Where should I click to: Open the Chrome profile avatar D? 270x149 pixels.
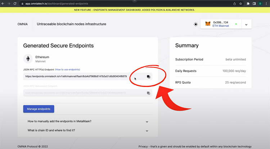coord(260,4)
